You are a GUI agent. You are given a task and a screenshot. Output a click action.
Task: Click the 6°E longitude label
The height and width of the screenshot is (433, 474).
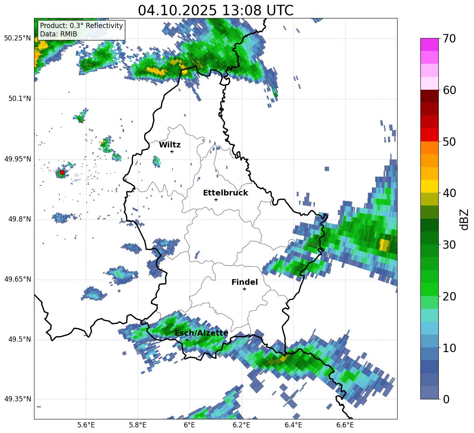click(x=189, y=425)
